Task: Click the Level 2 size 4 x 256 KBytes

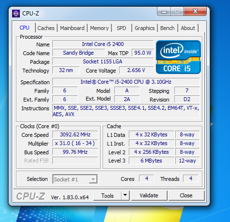Action: click(152, 152)
